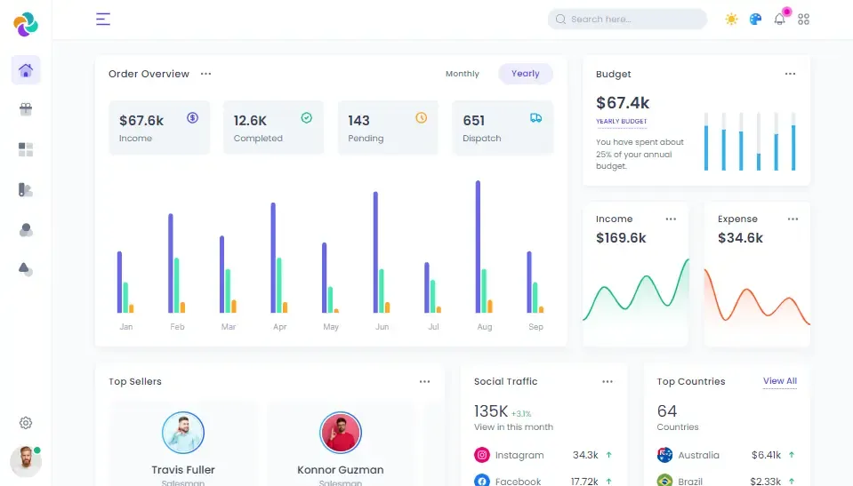Click the 651 Dispatch value

click(473, 120)
